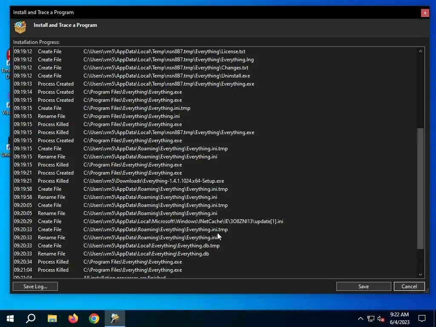Click the Installation Progress label

click(37, 42)
